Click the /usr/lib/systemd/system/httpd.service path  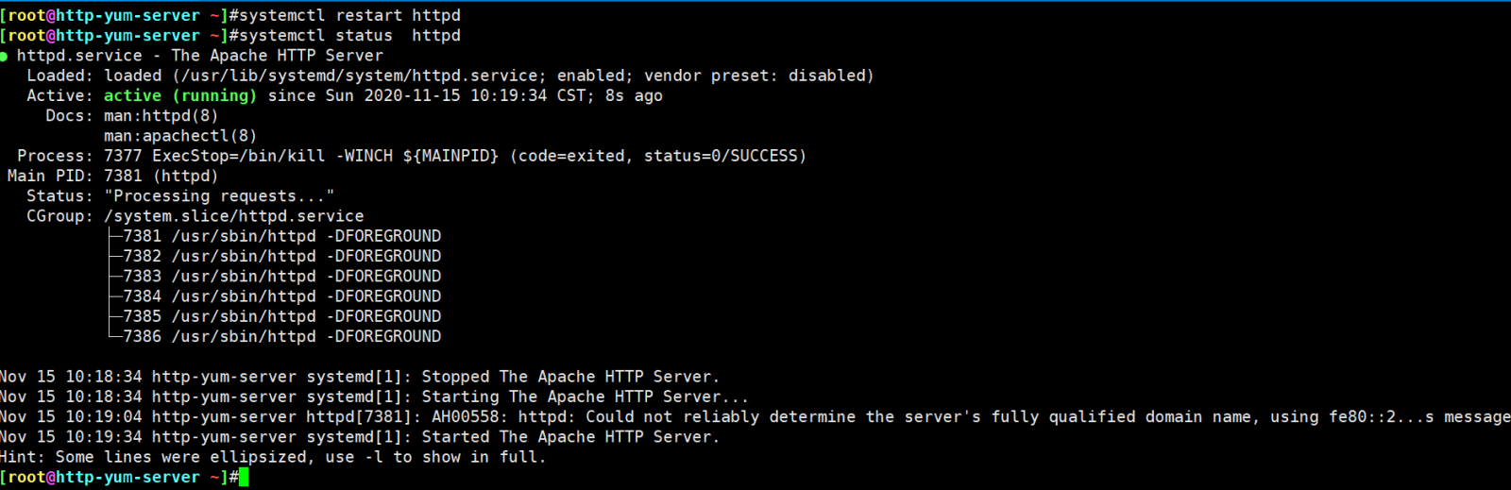363,76
